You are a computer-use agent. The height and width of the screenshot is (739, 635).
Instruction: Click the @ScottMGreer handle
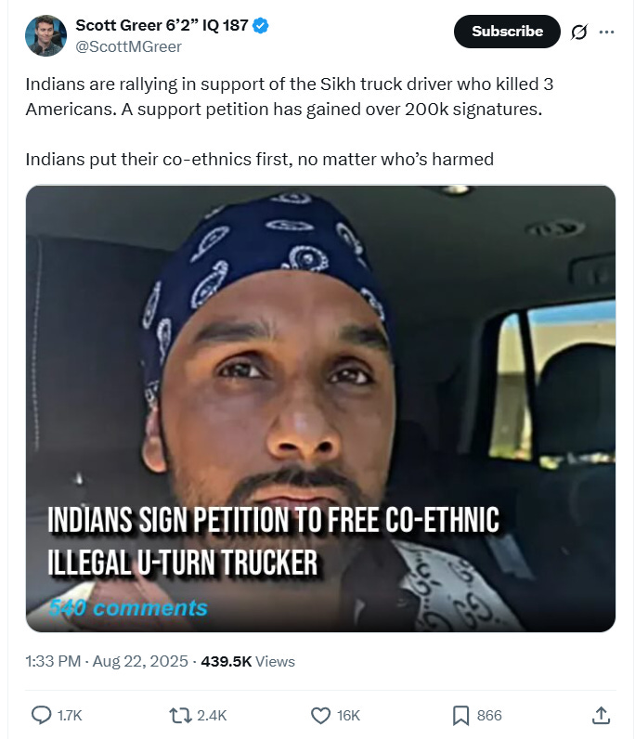click(x=128, y=46)
